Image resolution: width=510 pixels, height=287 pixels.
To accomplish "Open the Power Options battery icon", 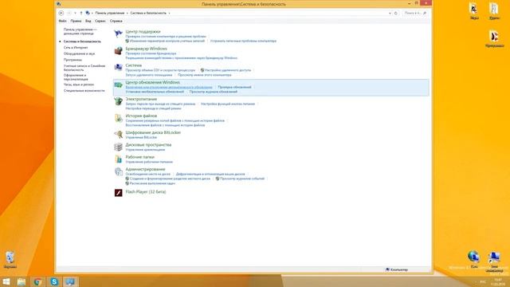I will click(x=119, y=101).
